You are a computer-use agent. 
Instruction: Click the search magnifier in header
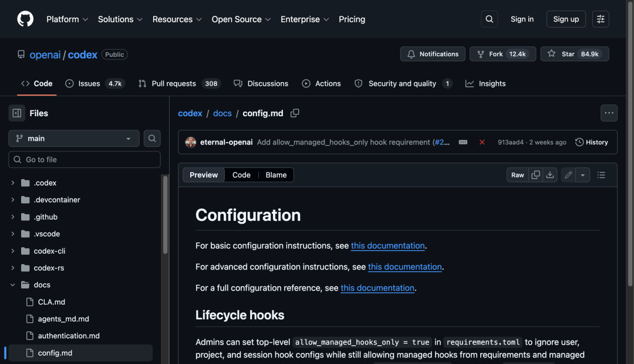tap(489, 19)
